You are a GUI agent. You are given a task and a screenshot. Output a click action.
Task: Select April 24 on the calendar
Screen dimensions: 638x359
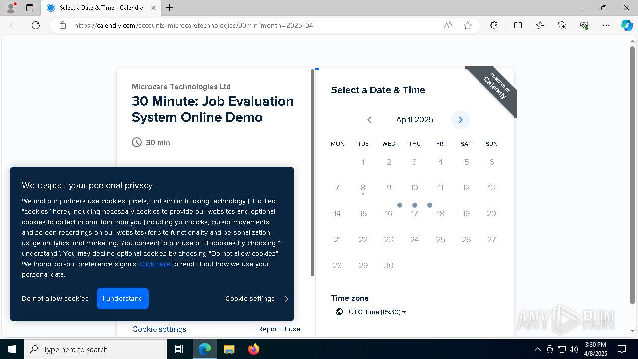point(415,240)
